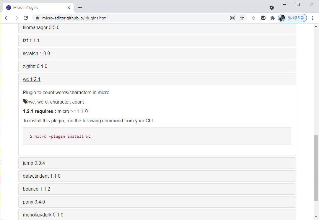Open the QR code icon in address bar

pos(232,18)
